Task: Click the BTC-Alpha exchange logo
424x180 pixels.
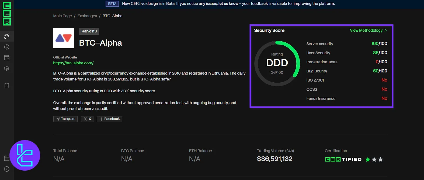Action: [x=64, y=38]
